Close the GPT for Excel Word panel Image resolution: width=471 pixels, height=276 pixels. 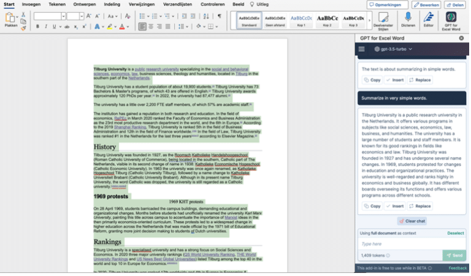[461, 38]
